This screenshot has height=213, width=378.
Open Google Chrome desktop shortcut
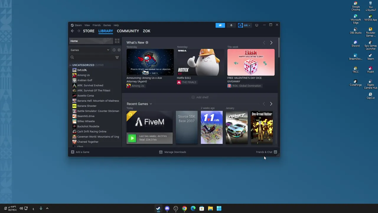(356, 7)
